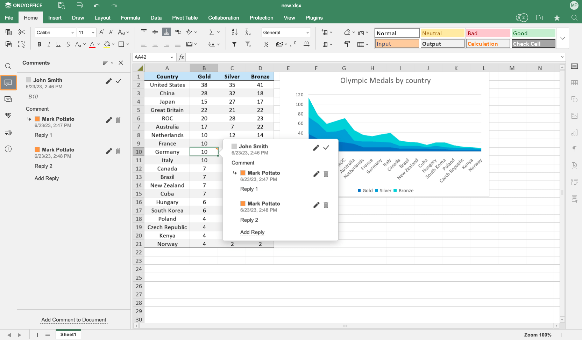Apply strikethrough formatting

[68, 44]
